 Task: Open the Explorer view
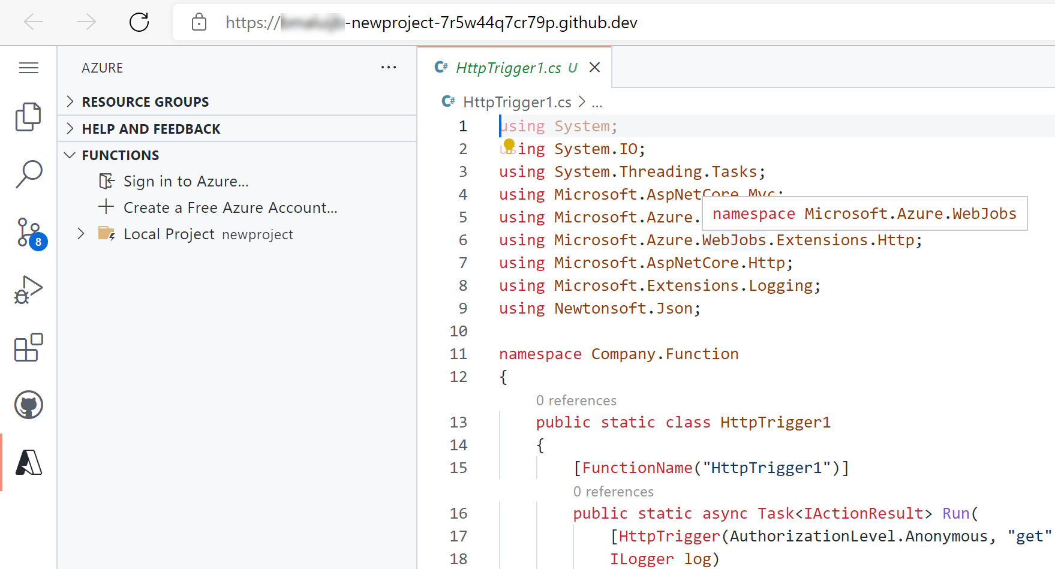point(28,117)
